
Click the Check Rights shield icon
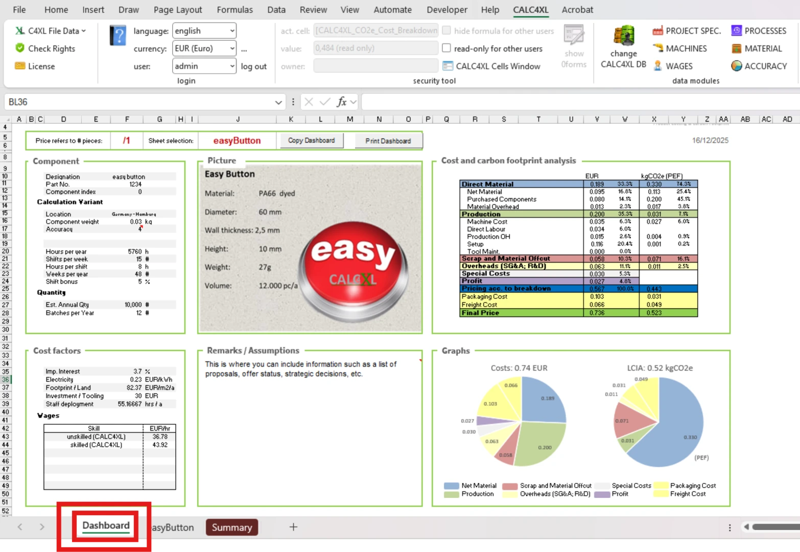(20, 48)
